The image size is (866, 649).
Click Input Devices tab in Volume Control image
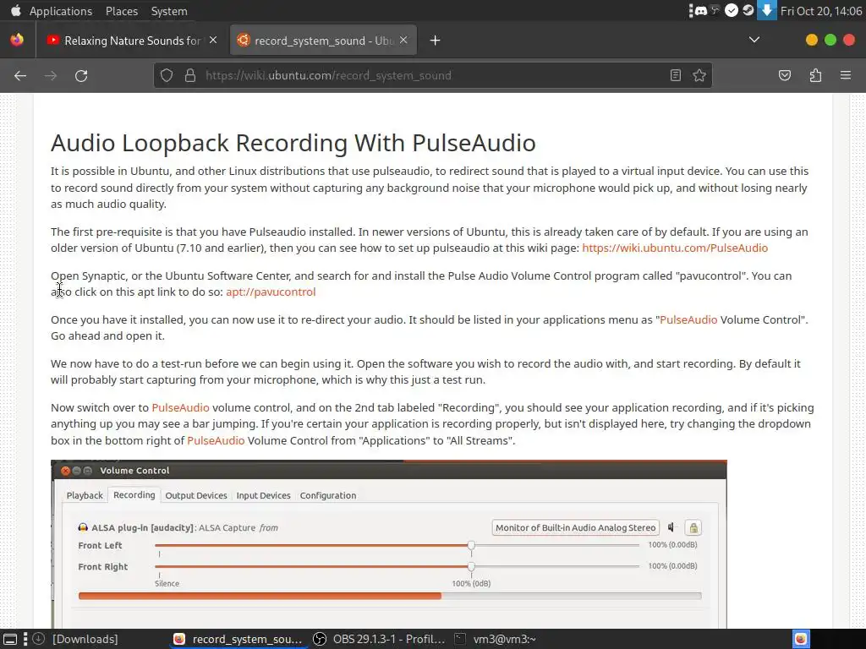tap(264, 495)
